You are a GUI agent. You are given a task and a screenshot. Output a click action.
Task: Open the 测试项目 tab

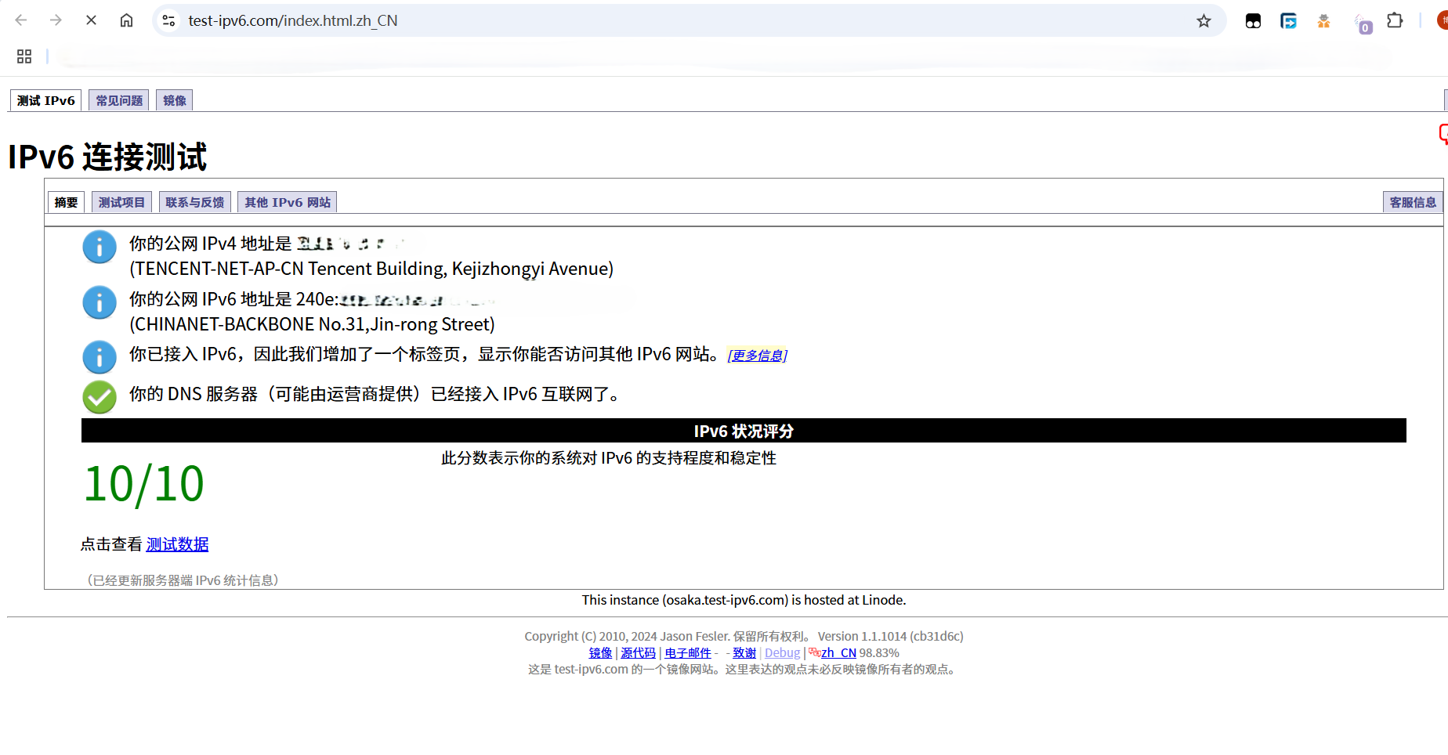tap(121, 202)
